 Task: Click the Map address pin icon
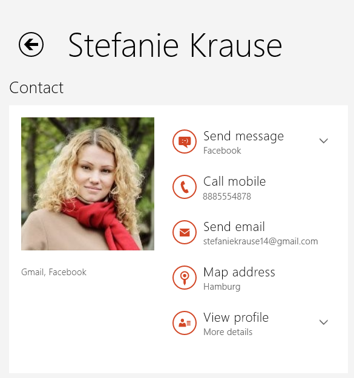tap(185, 278)
